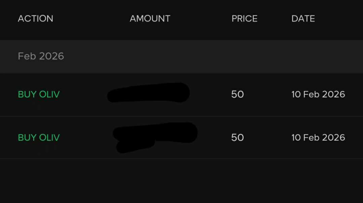Viewport: 363px width, 203px height.
Task: Collapse the Feb 2026 month group
Action: [x=41, y=56]
